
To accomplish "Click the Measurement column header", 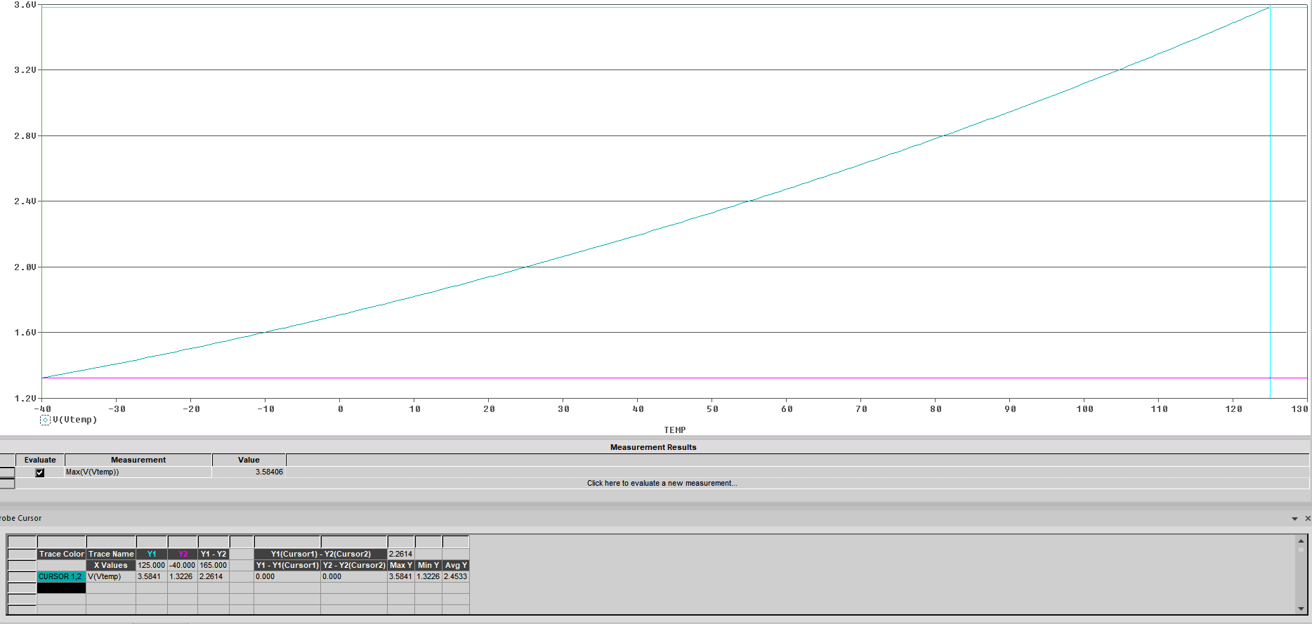I will 138,460.
